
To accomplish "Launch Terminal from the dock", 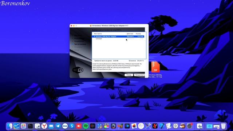I will [x=30, y=126].
